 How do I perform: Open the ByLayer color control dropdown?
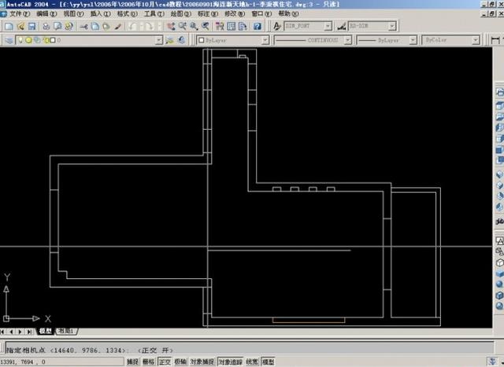click(x=265, y=40)
